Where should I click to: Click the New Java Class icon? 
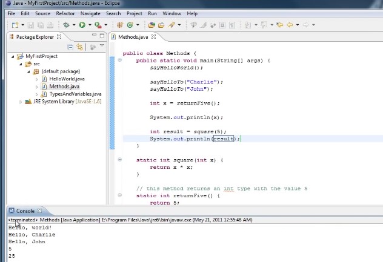[x=130, y=25]
